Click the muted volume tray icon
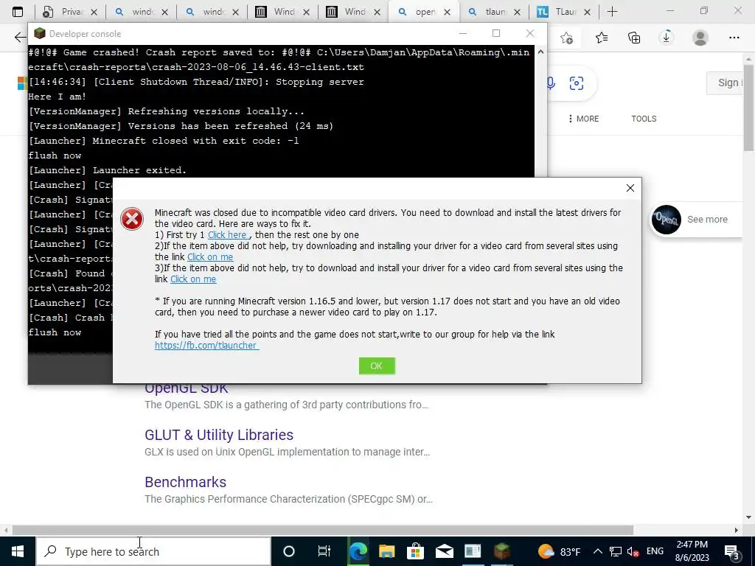Viewport: 755px width, 566px height. coord(633,551)
